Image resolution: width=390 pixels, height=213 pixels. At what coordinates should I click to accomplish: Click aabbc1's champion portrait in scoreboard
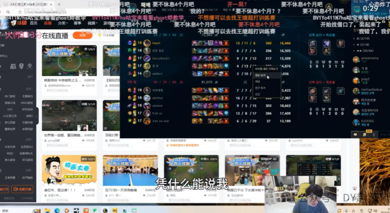point(147,74)
